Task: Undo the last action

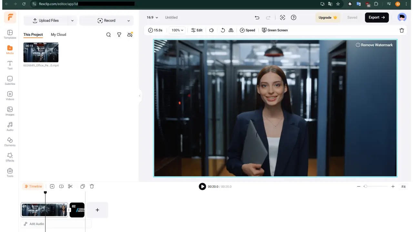Action: 257,17
